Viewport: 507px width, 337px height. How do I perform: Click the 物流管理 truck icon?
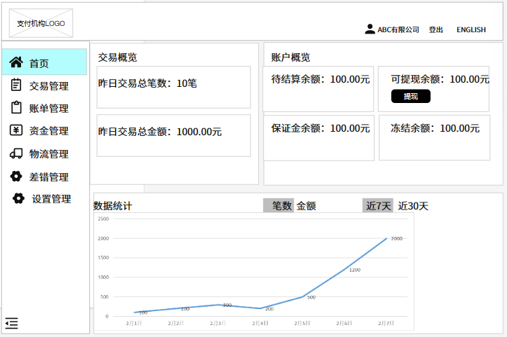(16, 153)
